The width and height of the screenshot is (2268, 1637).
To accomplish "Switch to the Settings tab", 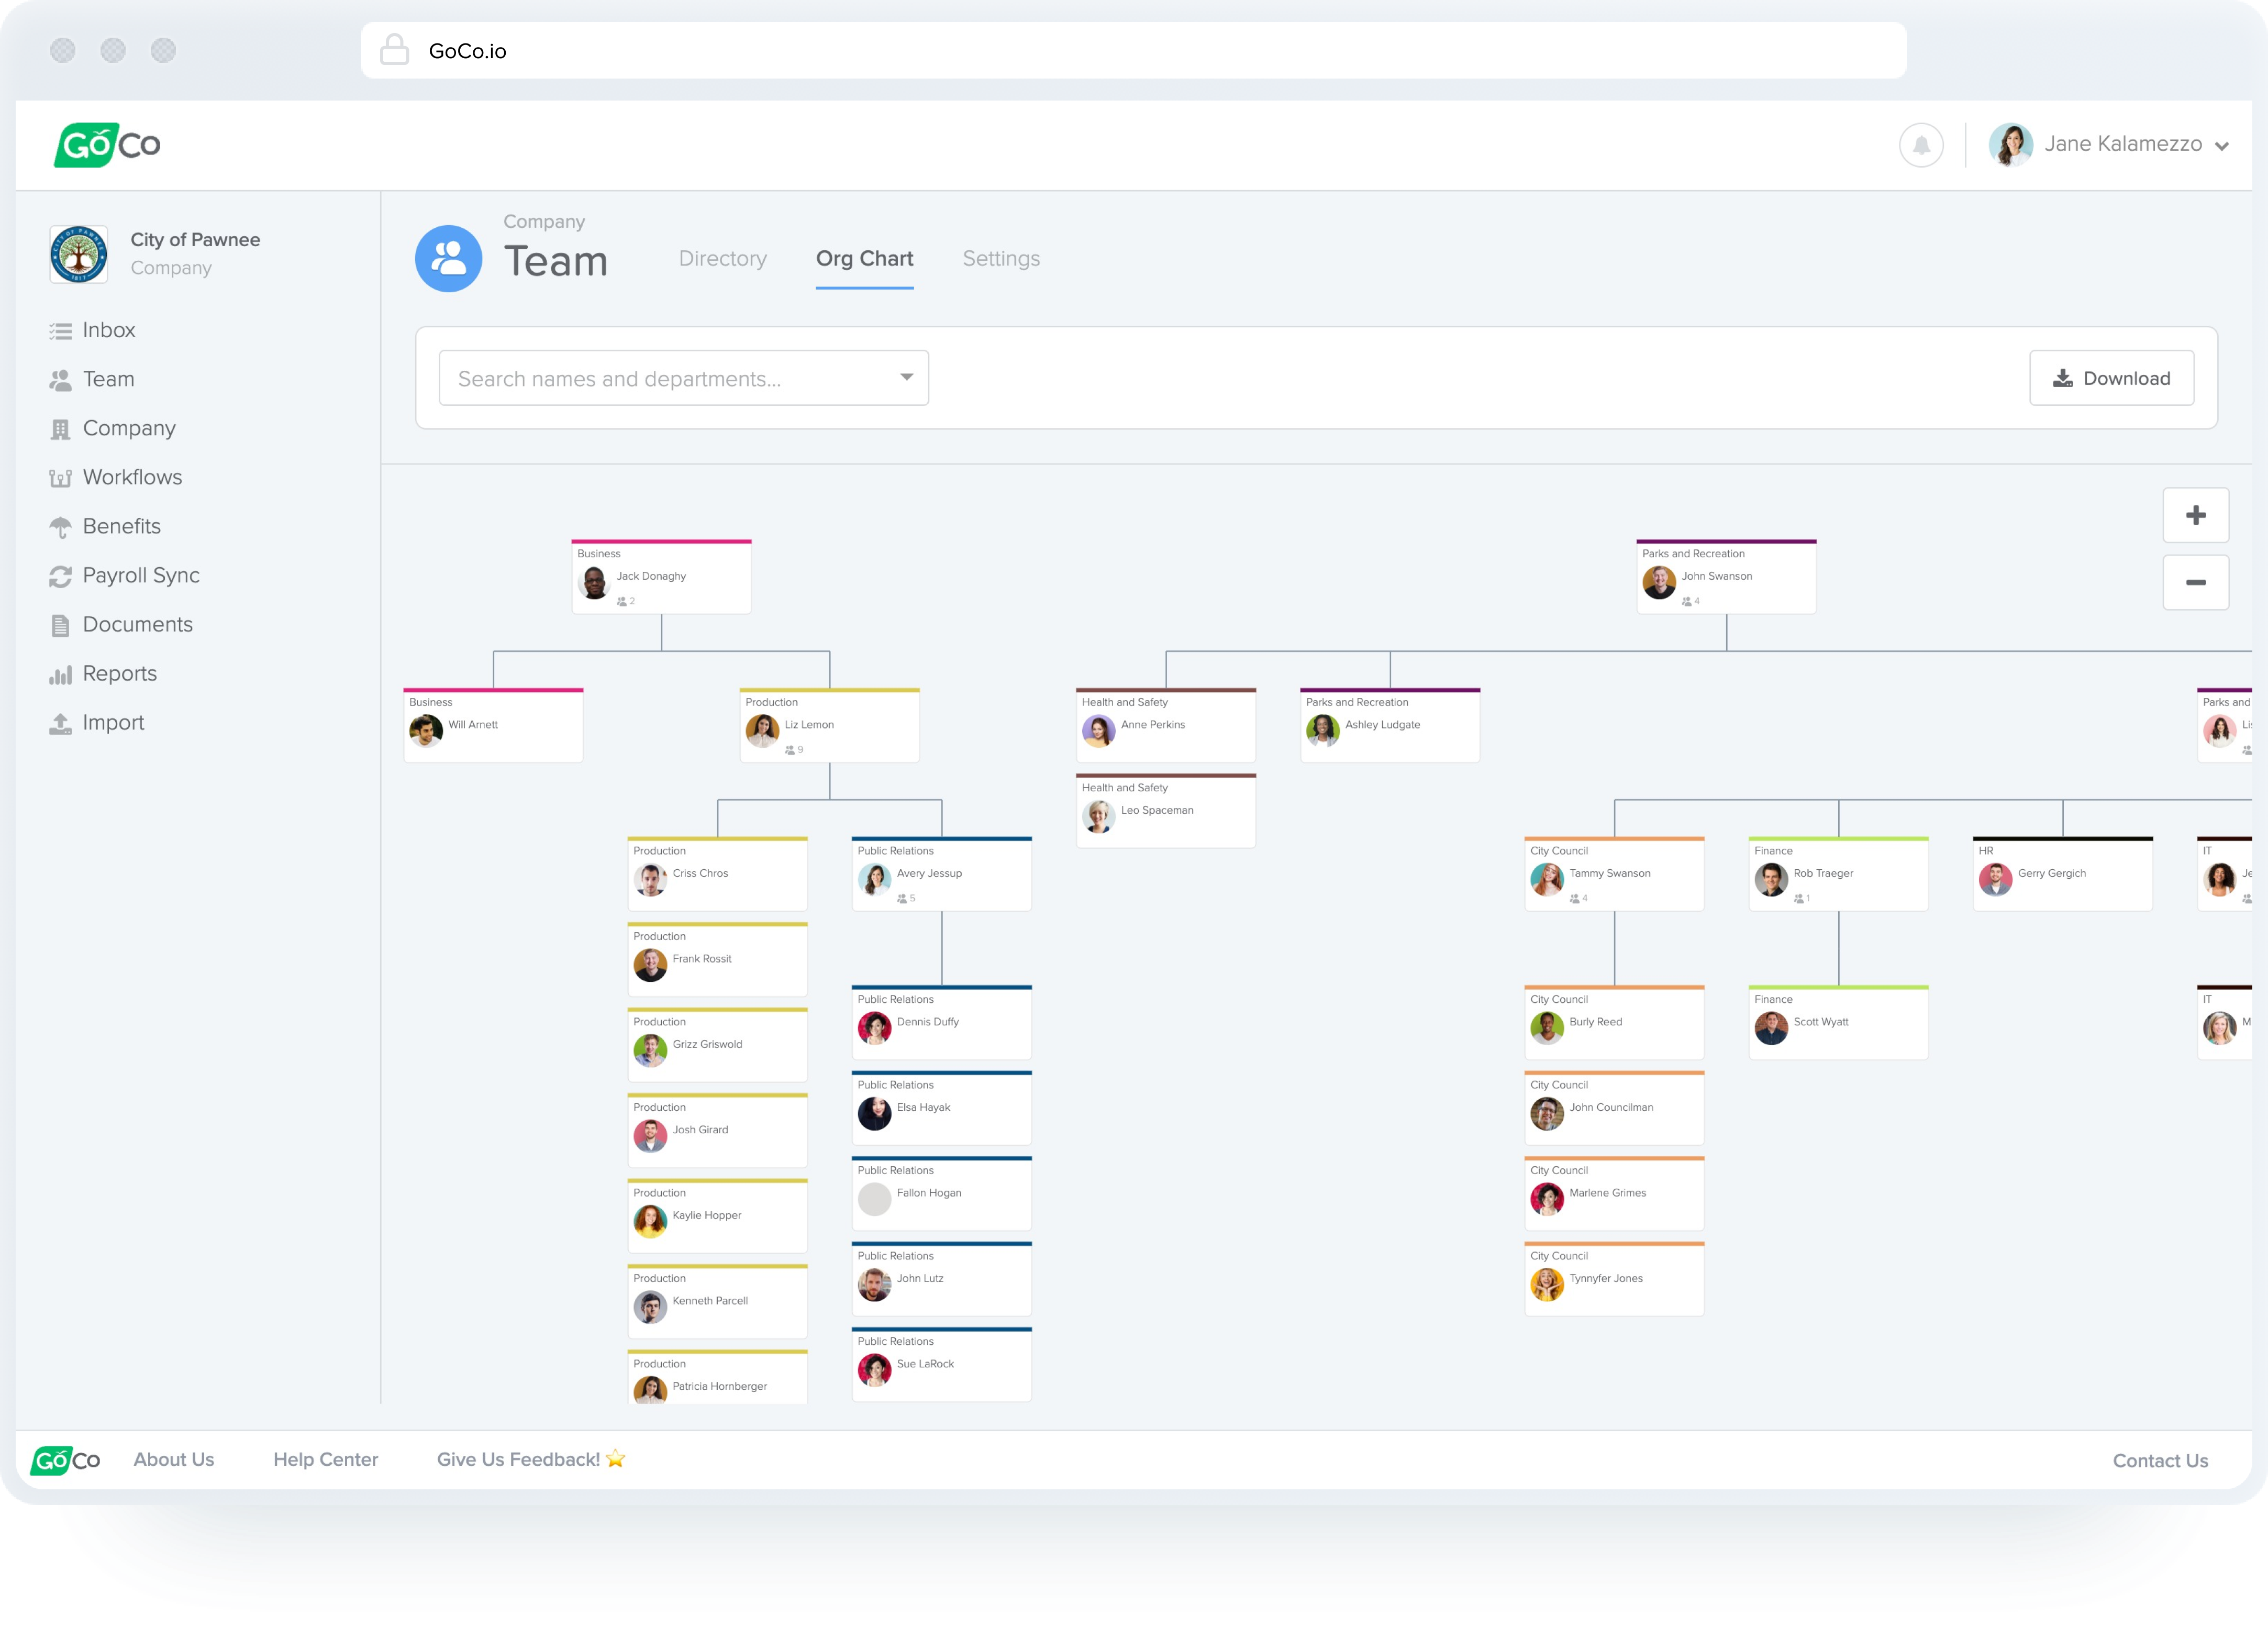I will [x=1000, y=259].
